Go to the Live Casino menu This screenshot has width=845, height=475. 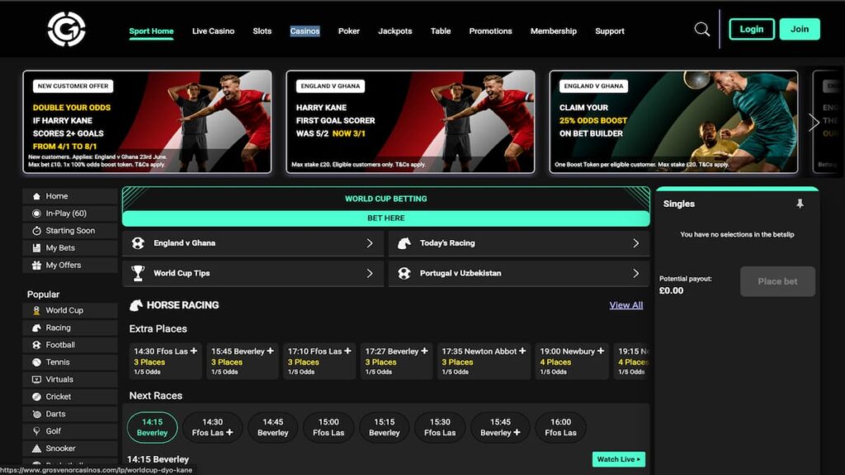coord(214,31)
